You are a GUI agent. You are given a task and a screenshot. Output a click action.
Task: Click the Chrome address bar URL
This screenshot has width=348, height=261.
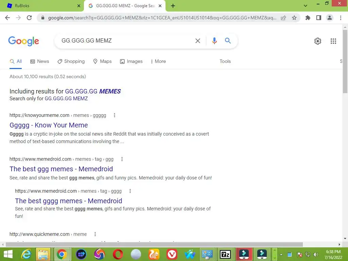coord(162,18)
